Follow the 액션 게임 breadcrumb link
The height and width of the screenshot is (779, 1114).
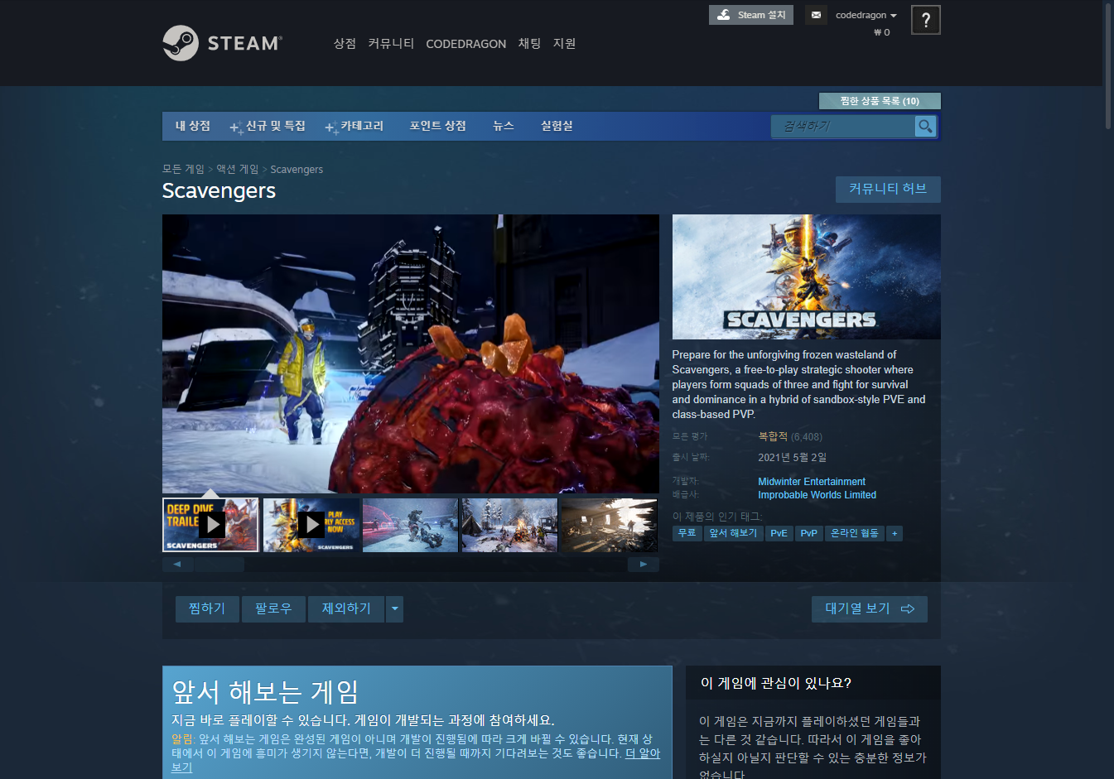pos(238,169)
